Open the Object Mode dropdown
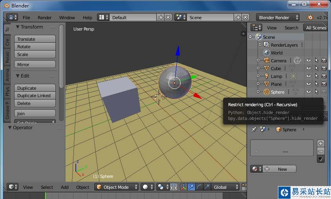Screen dimensions: 331x199 pos(117,187)
